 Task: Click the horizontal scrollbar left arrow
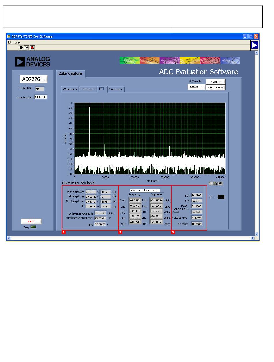tap(9, 238)
